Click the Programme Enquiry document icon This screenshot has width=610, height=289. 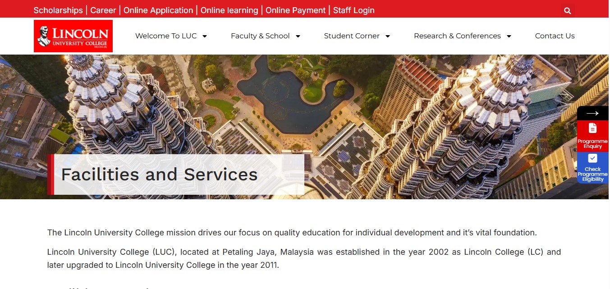pyautogui.click(x=592, y=128)
